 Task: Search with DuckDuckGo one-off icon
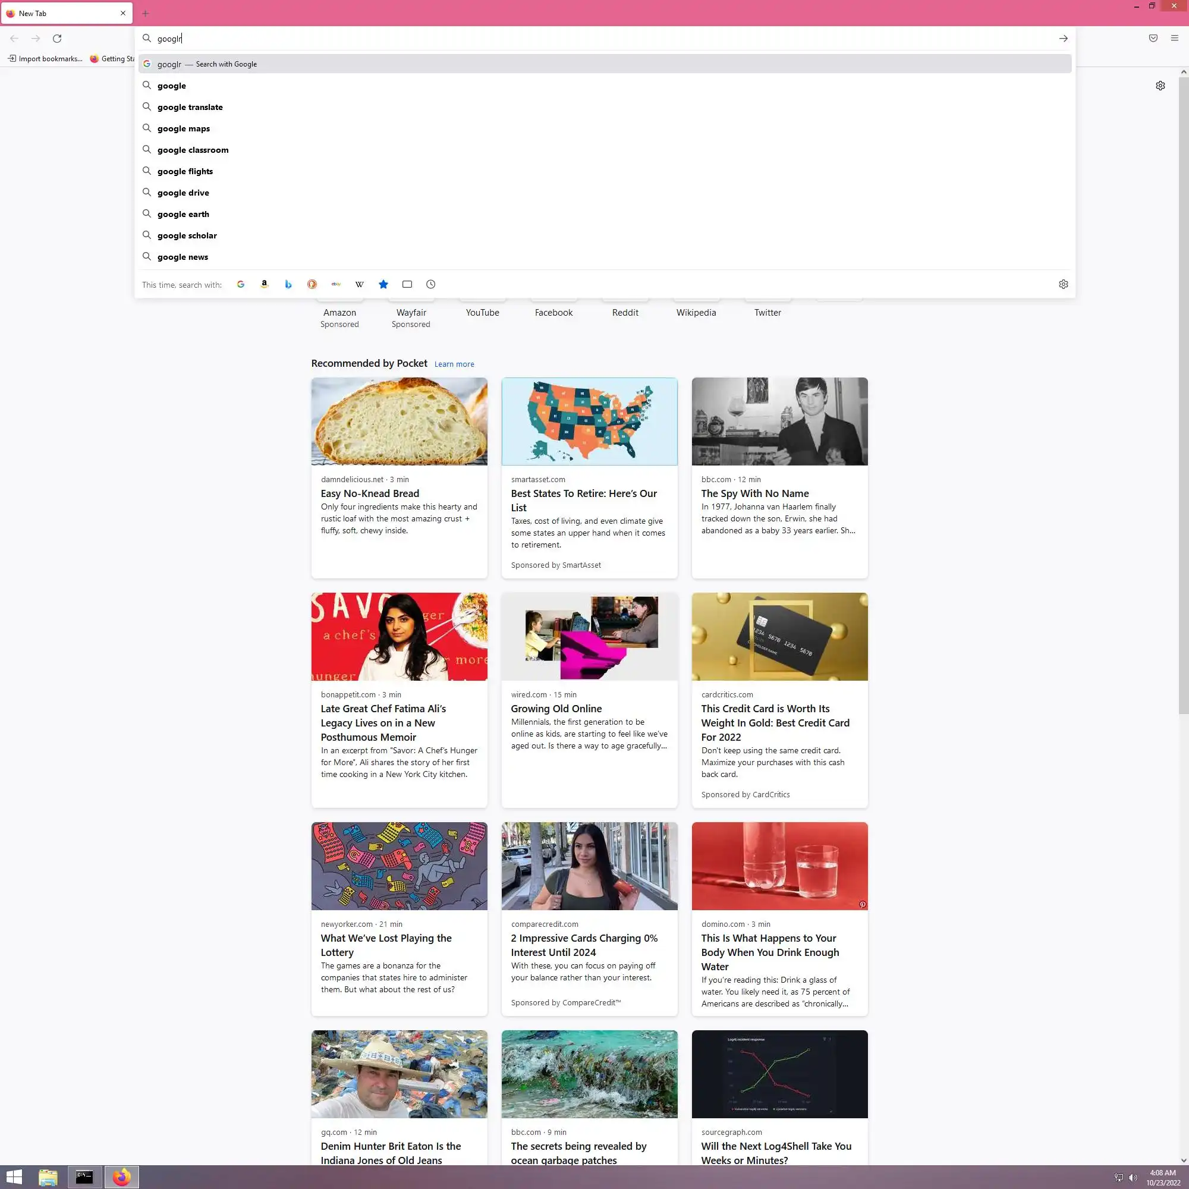click(312, 284)
